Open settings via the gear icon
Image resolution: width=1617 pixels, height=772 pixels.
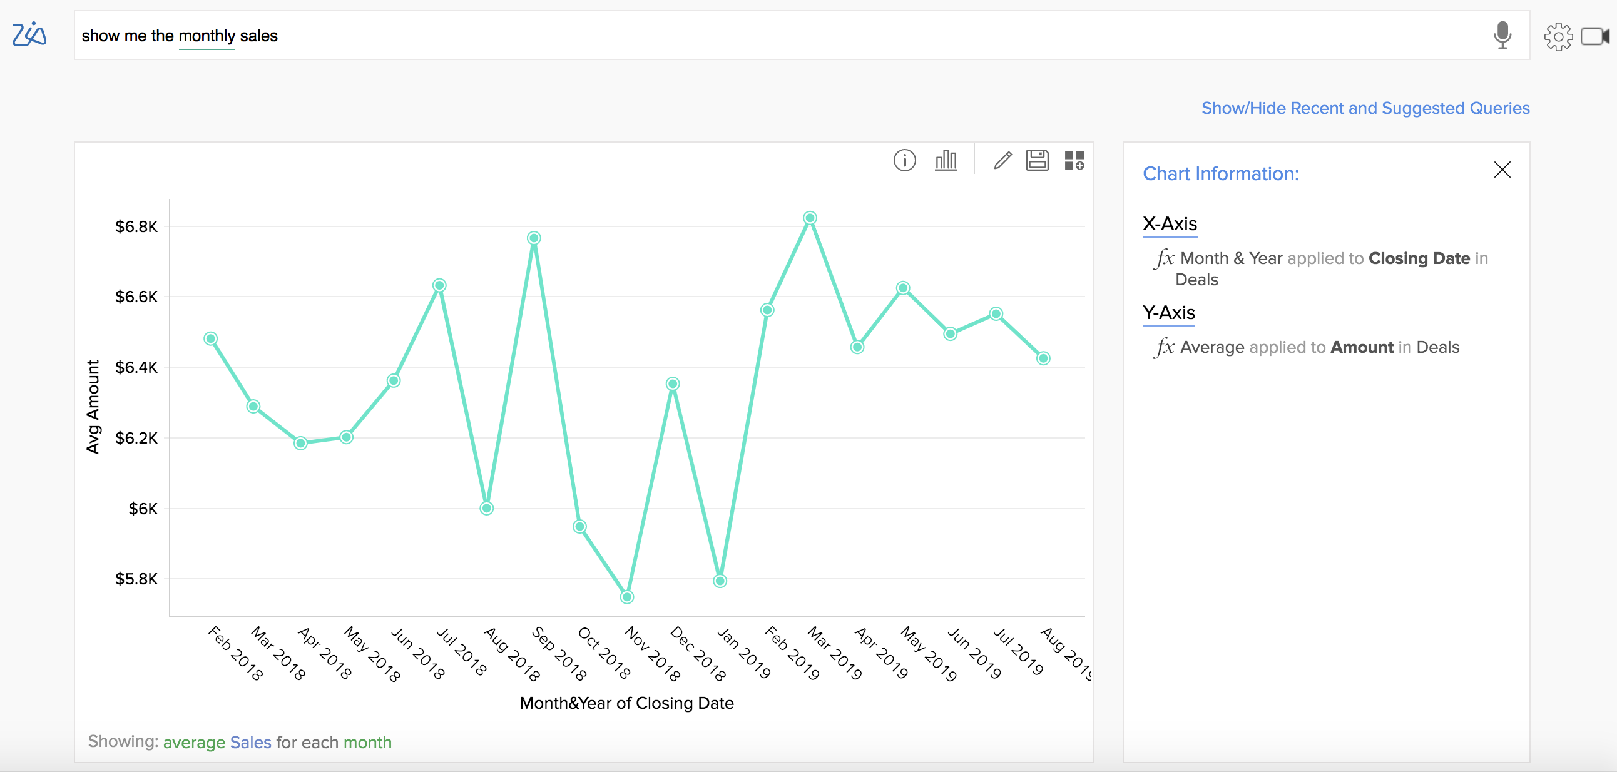[1558, 36]
